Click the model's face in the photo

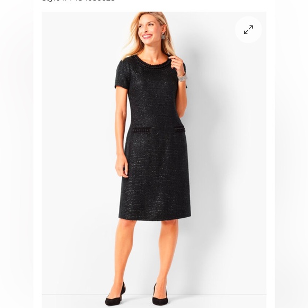pos(147,29)
